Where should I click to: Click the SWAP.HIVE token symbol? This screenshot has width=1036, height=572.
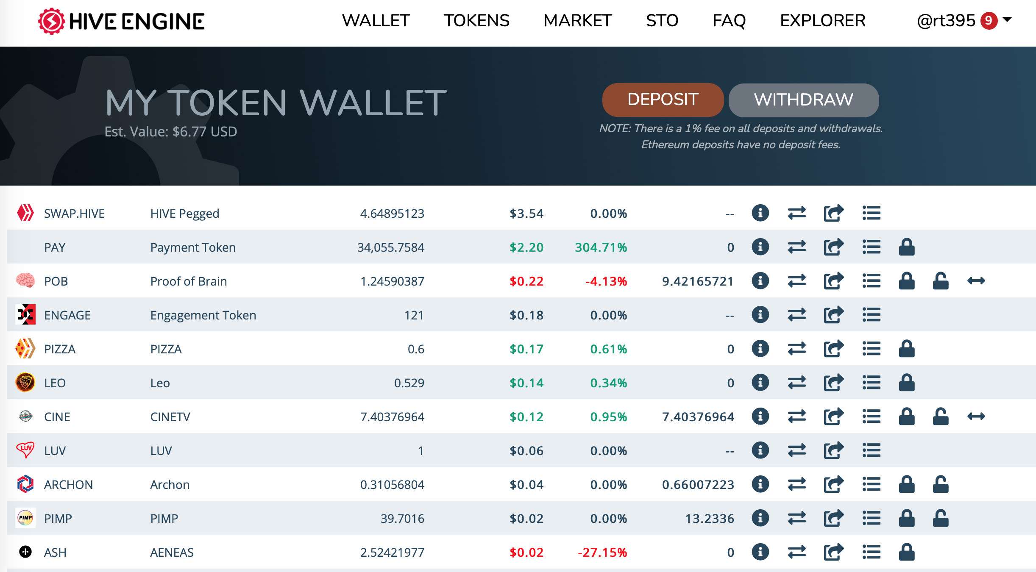(x=75, y=214)
